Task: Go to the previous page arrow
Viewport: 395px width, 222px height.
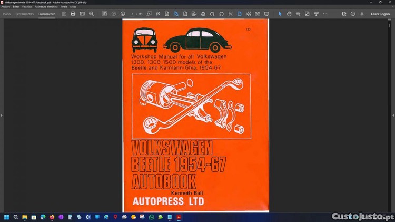Action: [114, 14]
